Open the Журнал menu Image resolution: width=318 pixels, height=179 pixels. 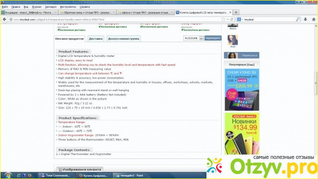coord(37,7)
